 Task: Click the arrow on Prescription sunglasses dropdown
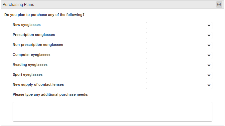[209, 36]
